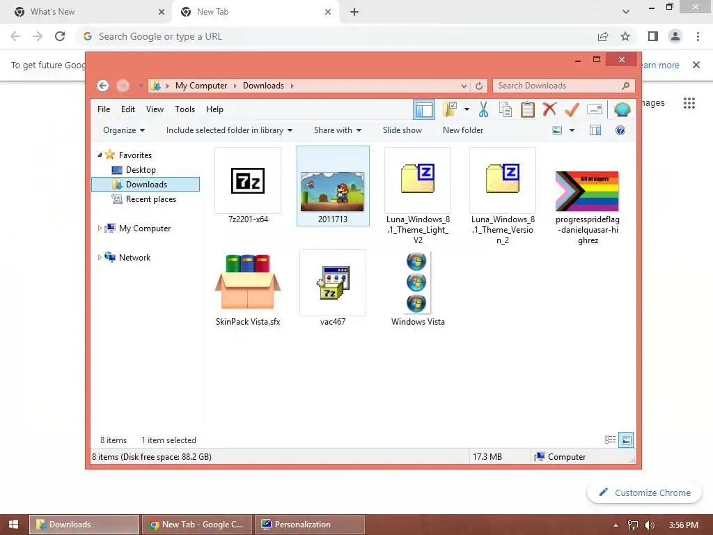Viewport: 713px width, 535px height.
Task: Copy selection with the two-pages icon
Action: [x=506, y=109]
